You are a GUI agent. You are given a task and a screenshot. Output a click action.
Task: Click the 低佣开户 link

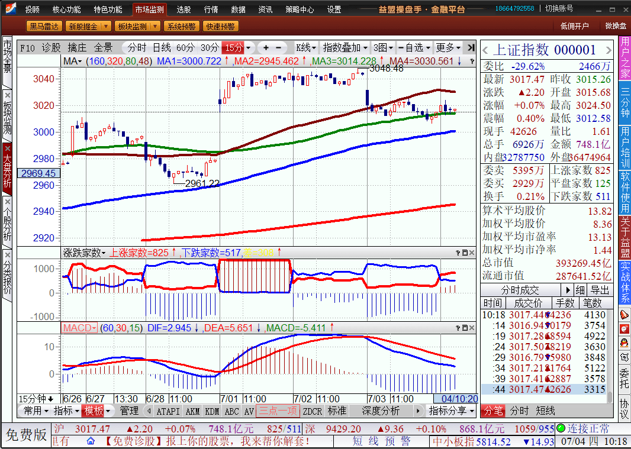[x=574, y=26]
